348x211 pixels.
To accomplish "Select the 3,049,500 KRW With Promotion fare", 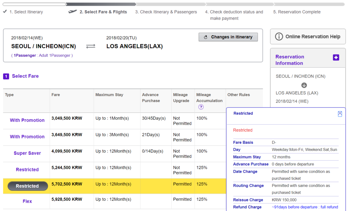I will tap(27, 120).
